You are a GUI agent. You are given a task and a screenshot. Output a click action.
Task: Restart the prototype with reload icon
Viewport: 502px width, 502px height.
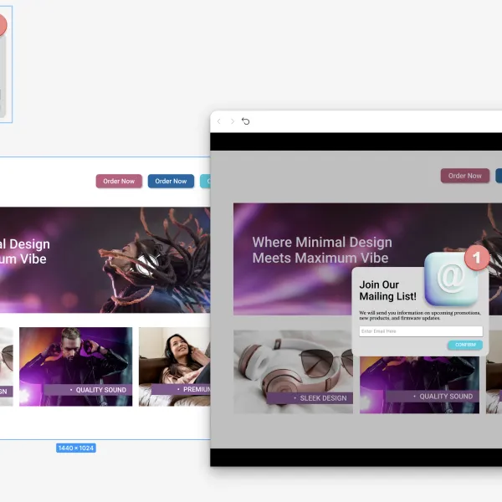click(x=245, y=121)
